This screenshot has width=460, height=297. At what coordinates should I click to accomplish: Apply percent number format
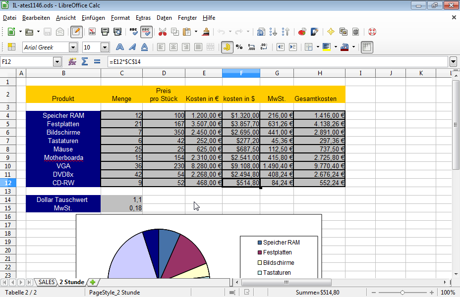click(x=239, y=47)
